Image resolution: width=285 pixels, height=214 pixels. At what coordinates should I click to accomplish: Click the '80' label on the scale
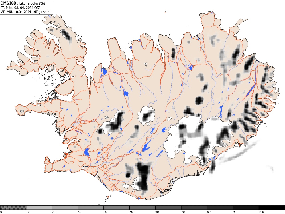tap(209, 212)
